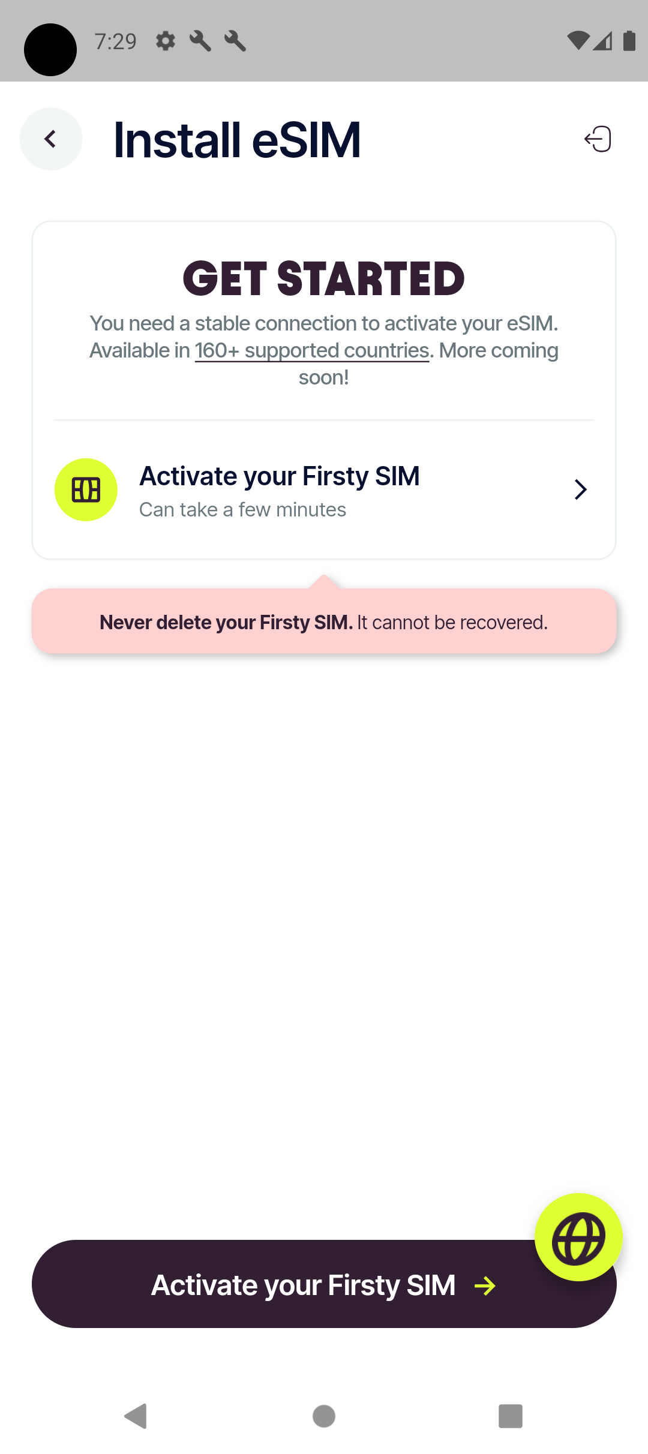Open Android recent apps square button
This screenshot has width=648, height=1454.
(x=510, y=1416)
